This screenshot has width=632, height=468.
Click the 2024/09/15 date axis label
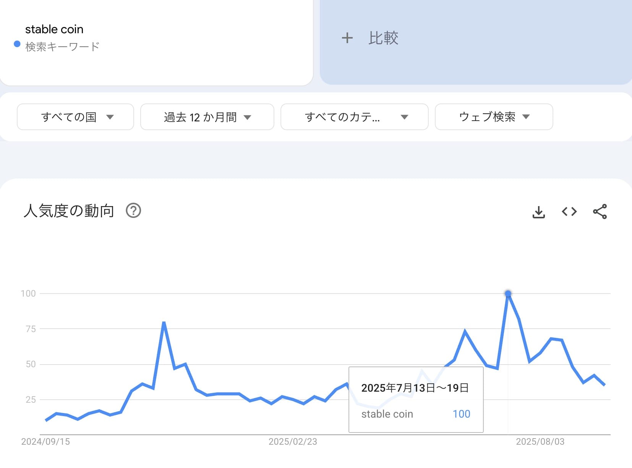coord(45,442)
